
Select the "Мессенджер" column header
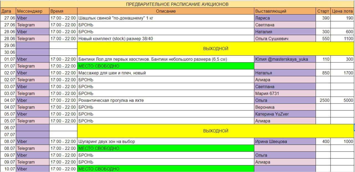[33, 11]
